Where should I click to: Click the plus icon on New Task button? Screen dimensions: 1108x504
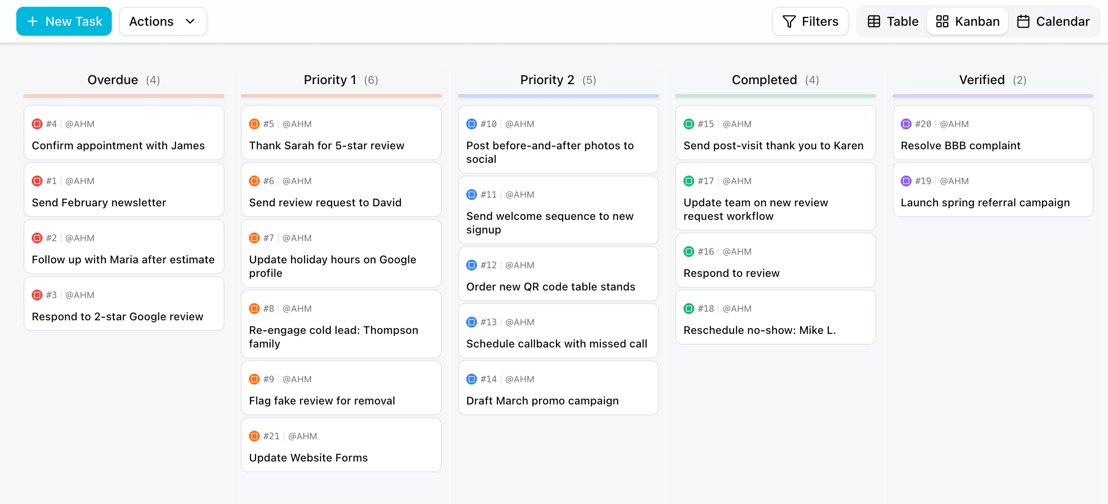(x=32, y=21)
